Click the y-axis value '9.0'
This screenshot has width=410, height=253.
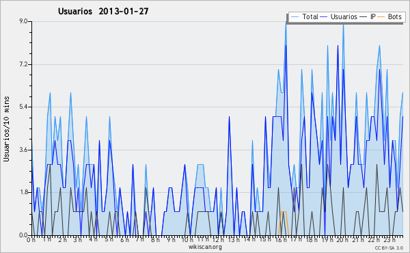pos(23,21)
